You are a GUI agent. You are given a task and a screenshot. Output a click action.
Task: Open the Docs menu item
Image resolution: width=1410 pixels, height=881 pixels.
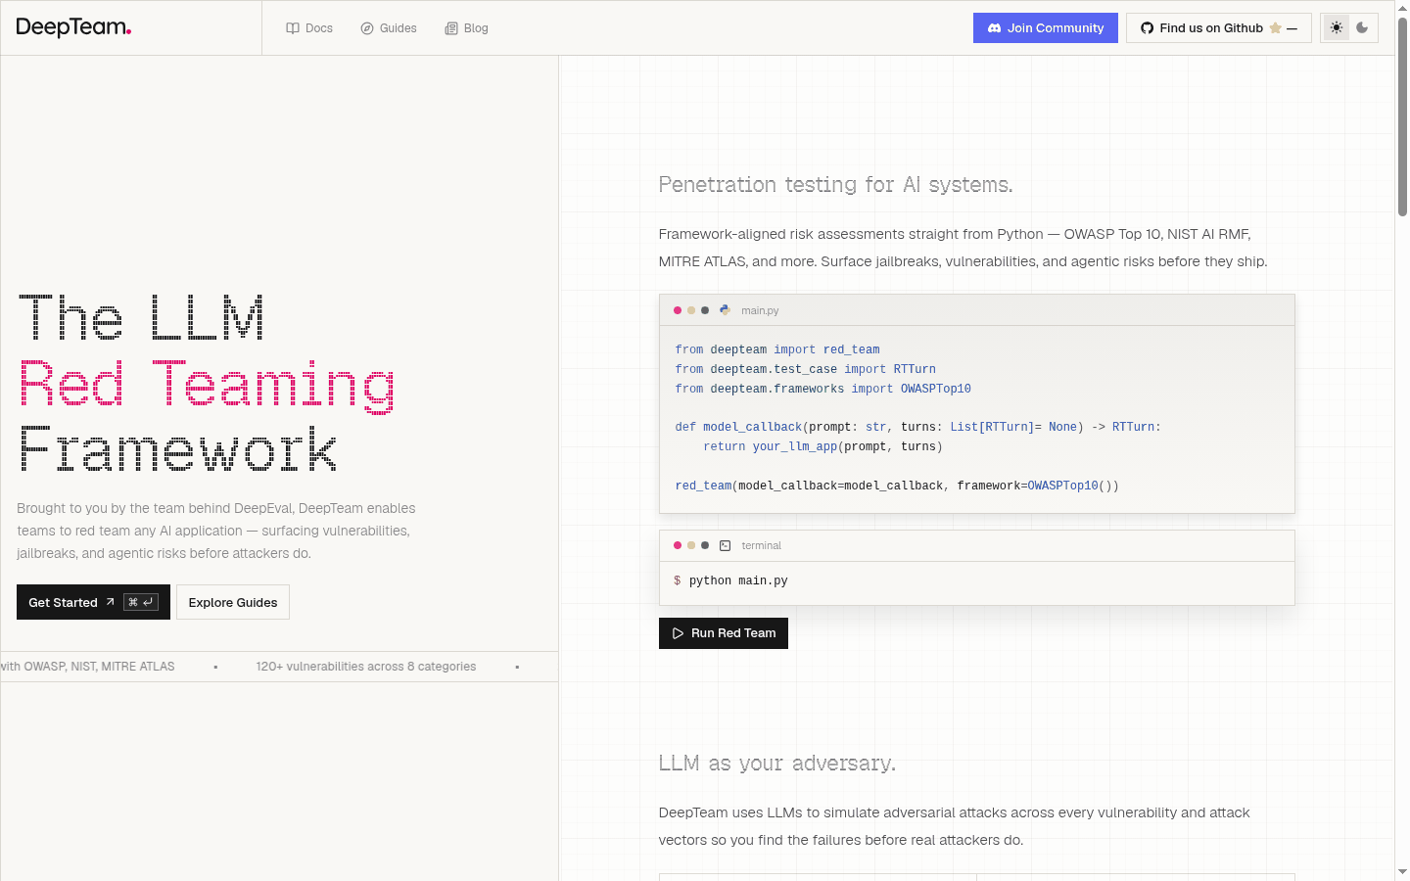(x=309, y=28)
